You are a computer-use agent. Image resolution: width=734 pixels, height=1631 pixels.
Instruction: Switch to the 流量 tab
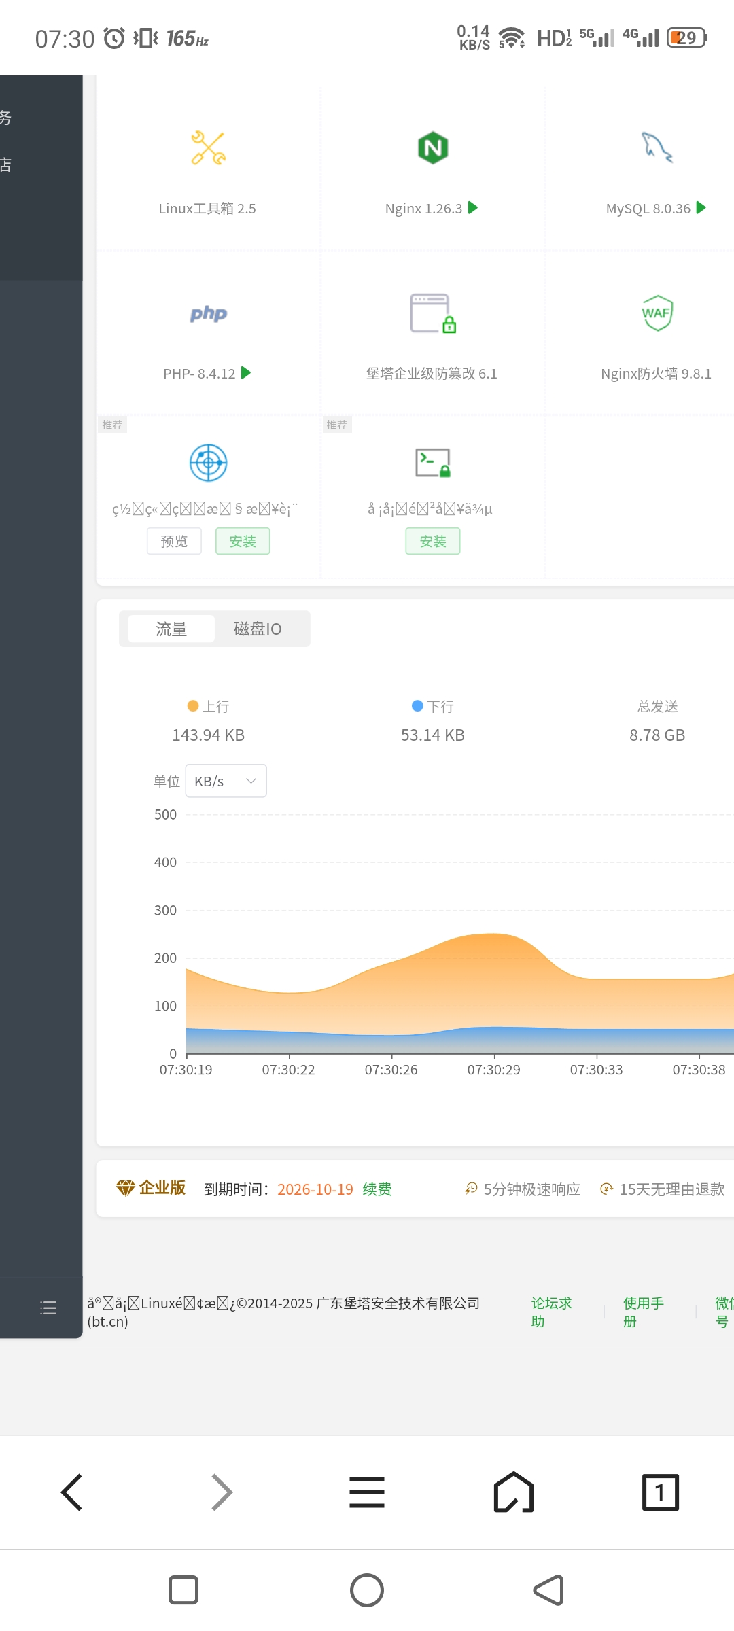coord(171,629)
